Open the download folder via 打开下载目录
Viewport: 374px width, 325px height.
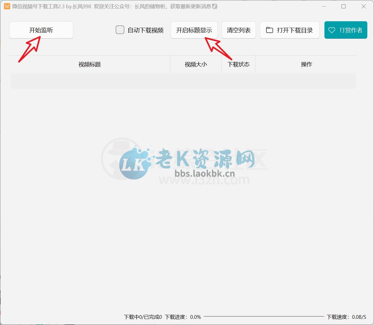pos(290,30)
